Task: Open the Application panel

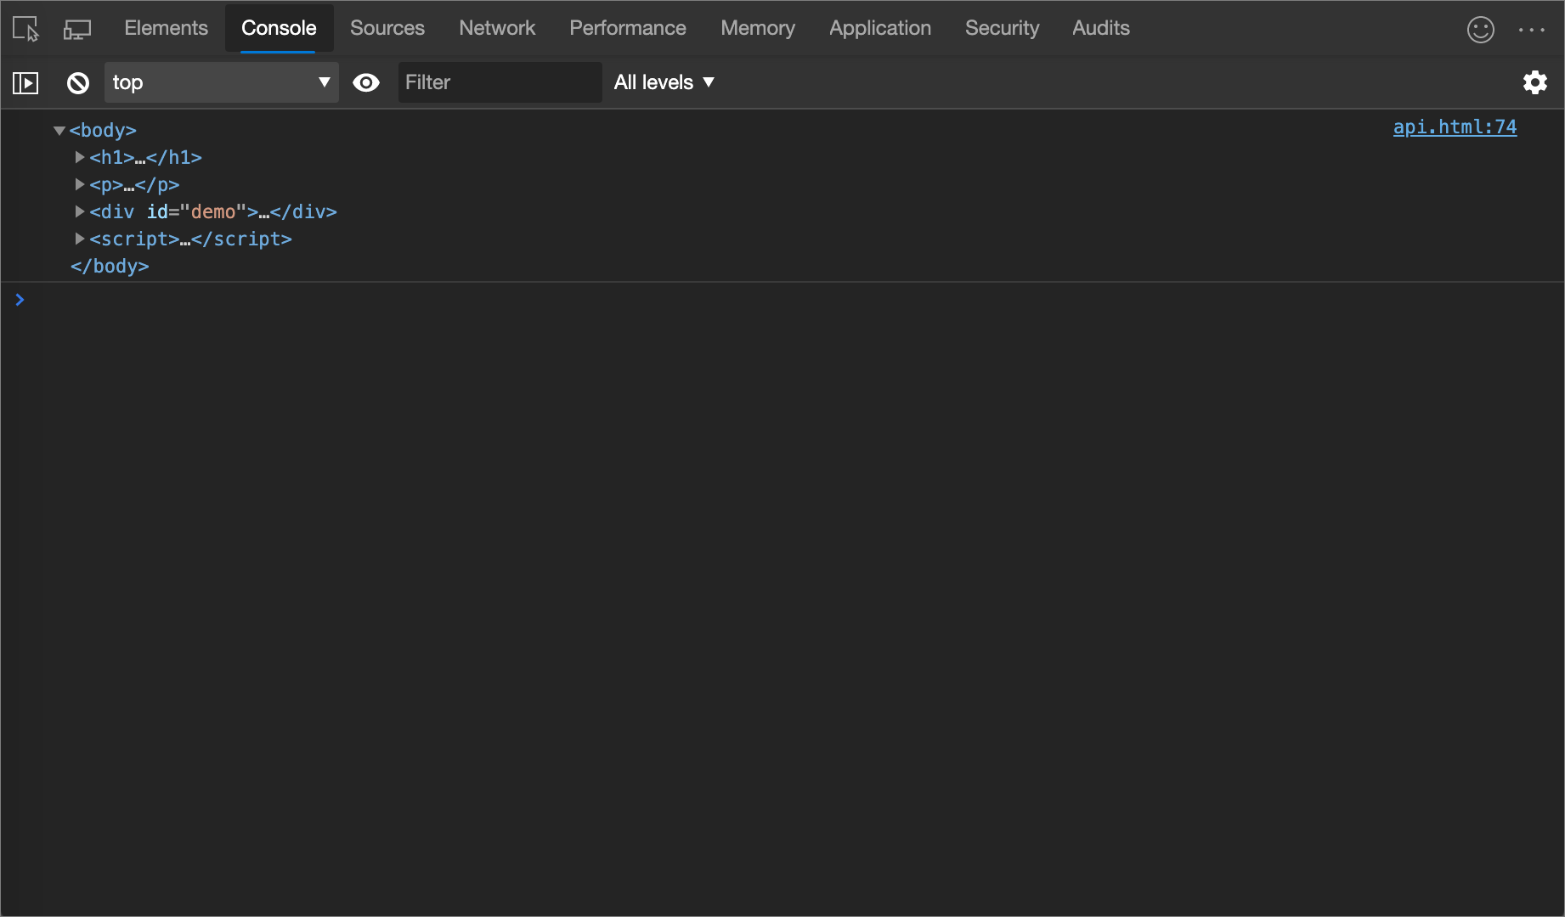Action: click(x=879, y=28)
